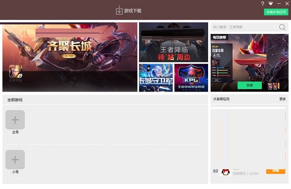Close the game download window

click(287, 3)
